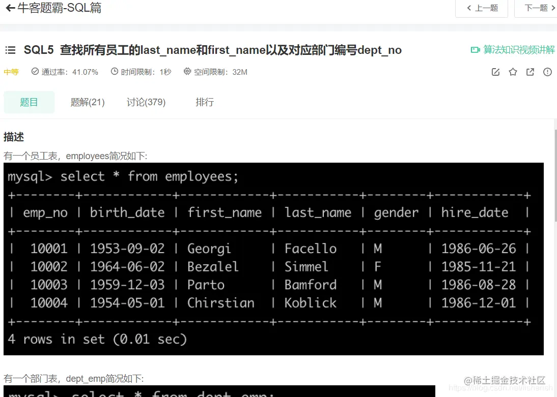This screenshot has width=557, height=397.
Task: Click the edit note icon
Action: coord(495,72)
